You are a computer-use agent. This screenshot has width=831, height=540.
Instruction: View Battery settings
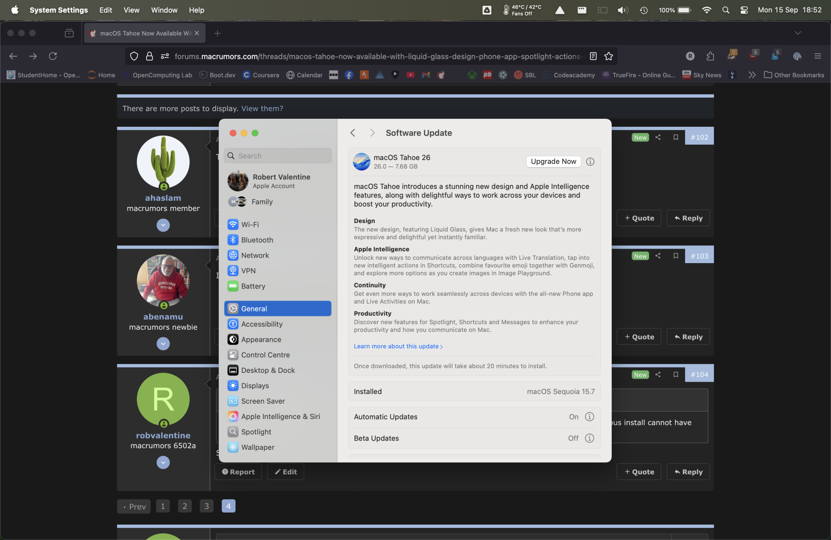click(x=253, y=286)
